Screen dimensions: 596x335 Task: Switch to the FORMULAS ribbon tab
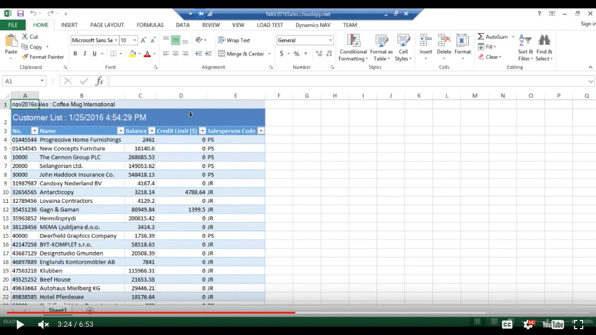(150, 25)
